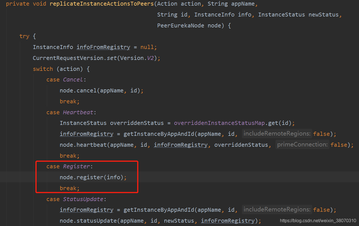Click 'overriddenStatus' variable declaration in Heartbeat case
Image resolution: width=359 pixels, height=226 pixels.
click(137, 123)
